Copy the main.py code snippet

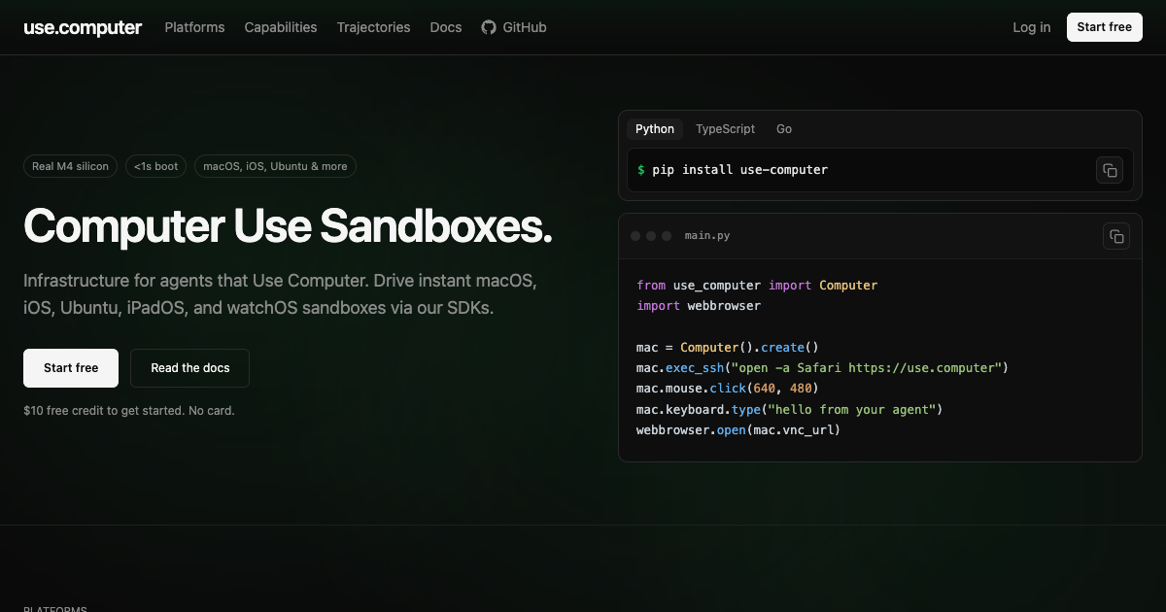click(1116, 236)
